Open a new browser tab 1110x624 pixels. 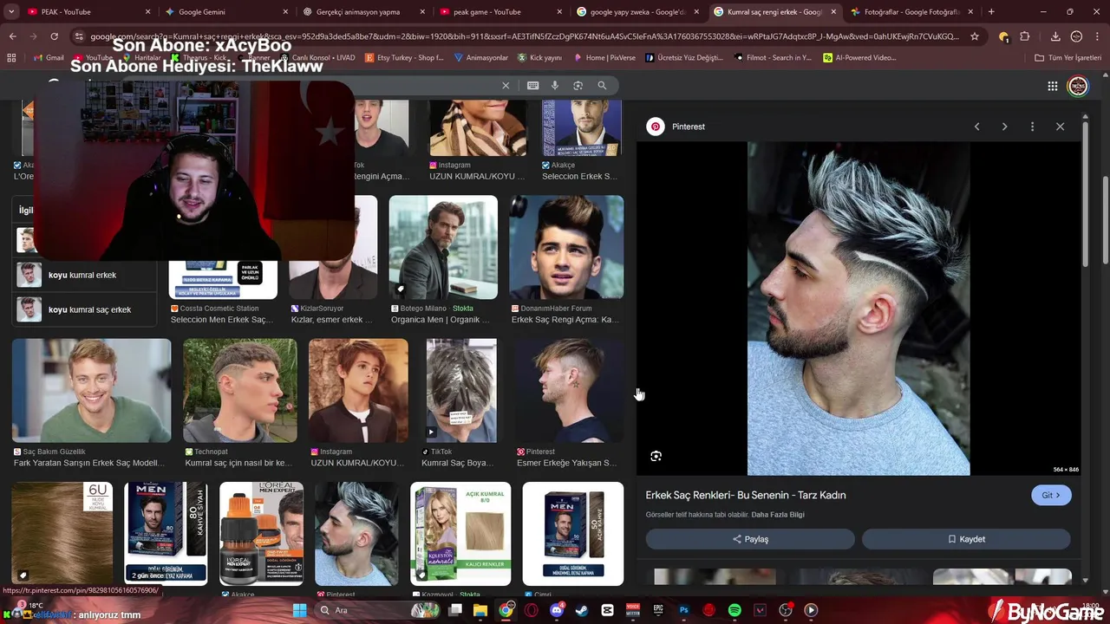click(x=991, y=12)
